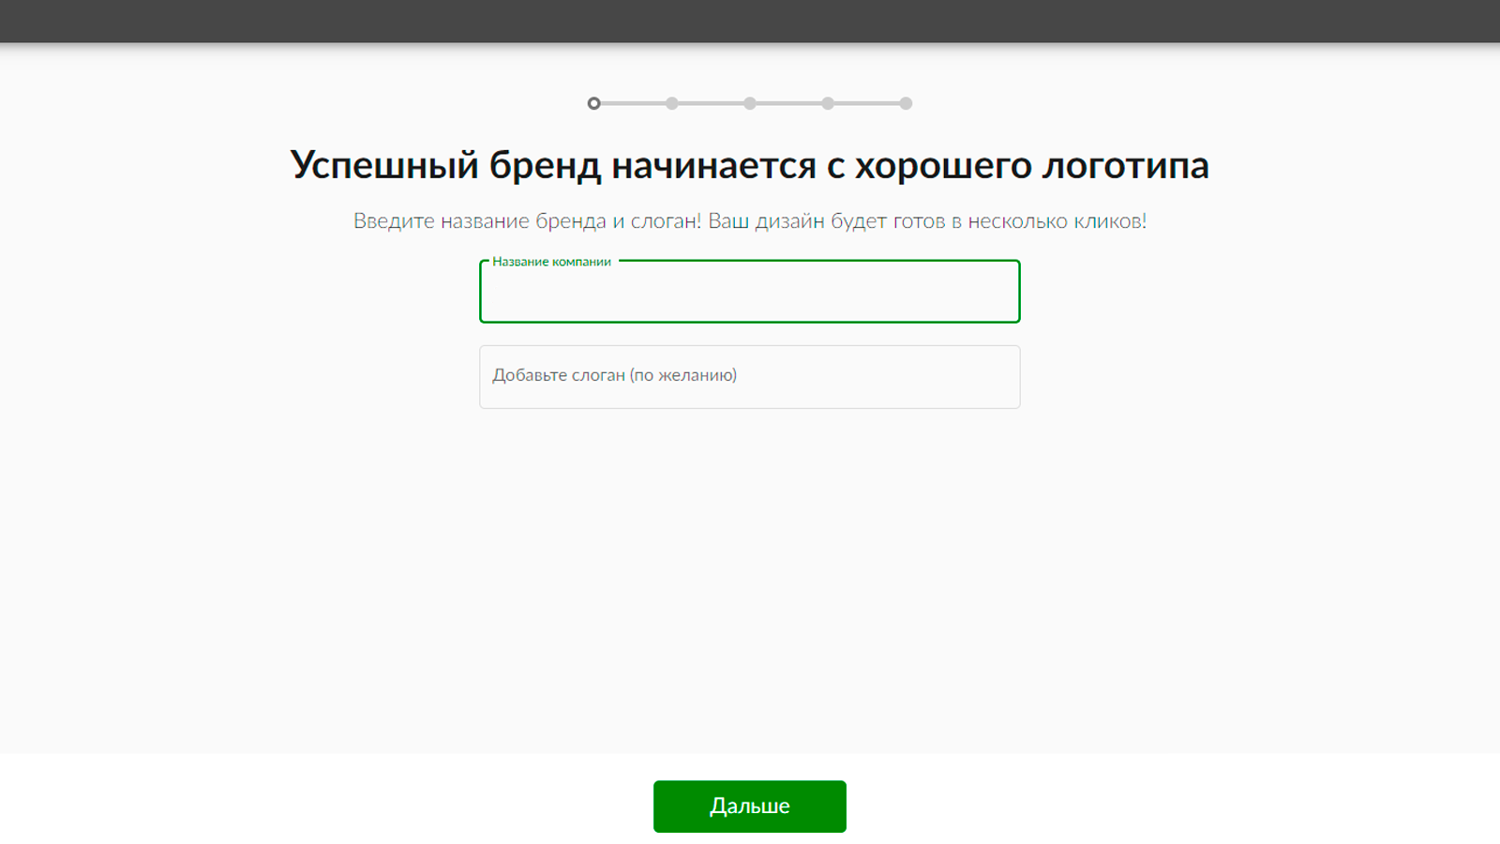Go to the third progress step dot
The height and width of the screenshot is (844, 1500).
click(750, 103)
